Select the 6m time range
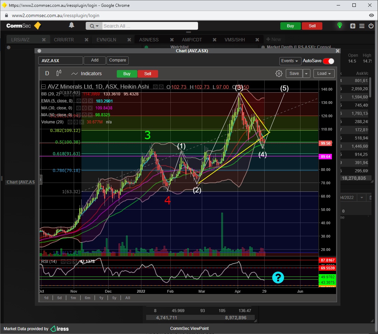Screen dimensions: 378x334 click(x=87, y=298)
